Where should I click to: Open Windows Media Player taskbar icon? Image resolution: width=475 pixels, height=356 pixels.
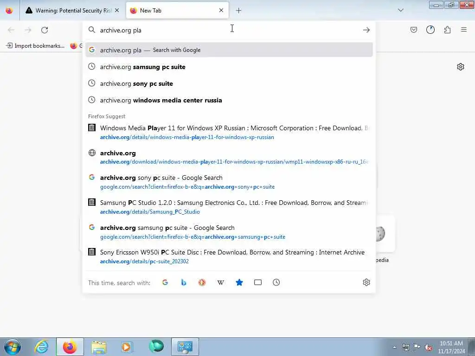pos(127,347)
